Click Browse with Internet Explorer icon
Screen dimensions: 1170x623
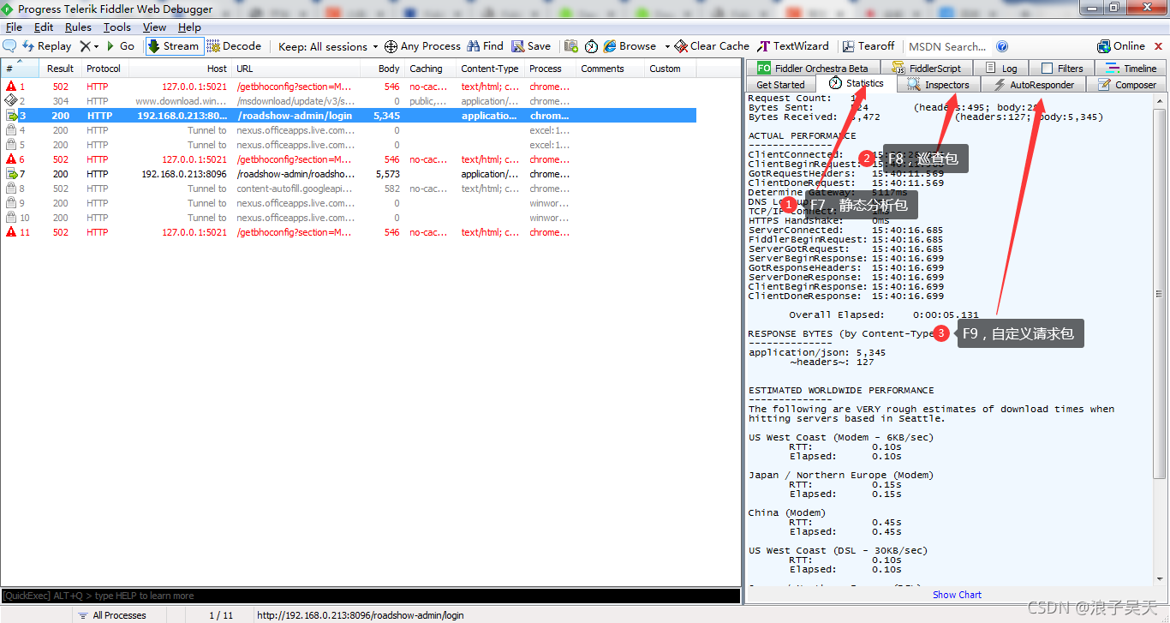click(630, 46)
